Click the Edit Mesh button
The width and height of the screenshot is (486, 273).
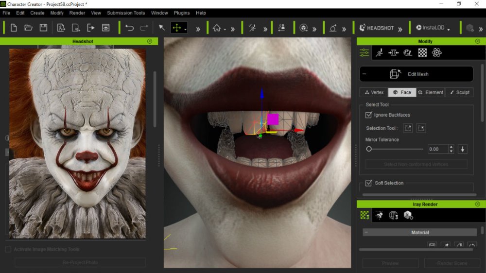(x=417, y=74)
